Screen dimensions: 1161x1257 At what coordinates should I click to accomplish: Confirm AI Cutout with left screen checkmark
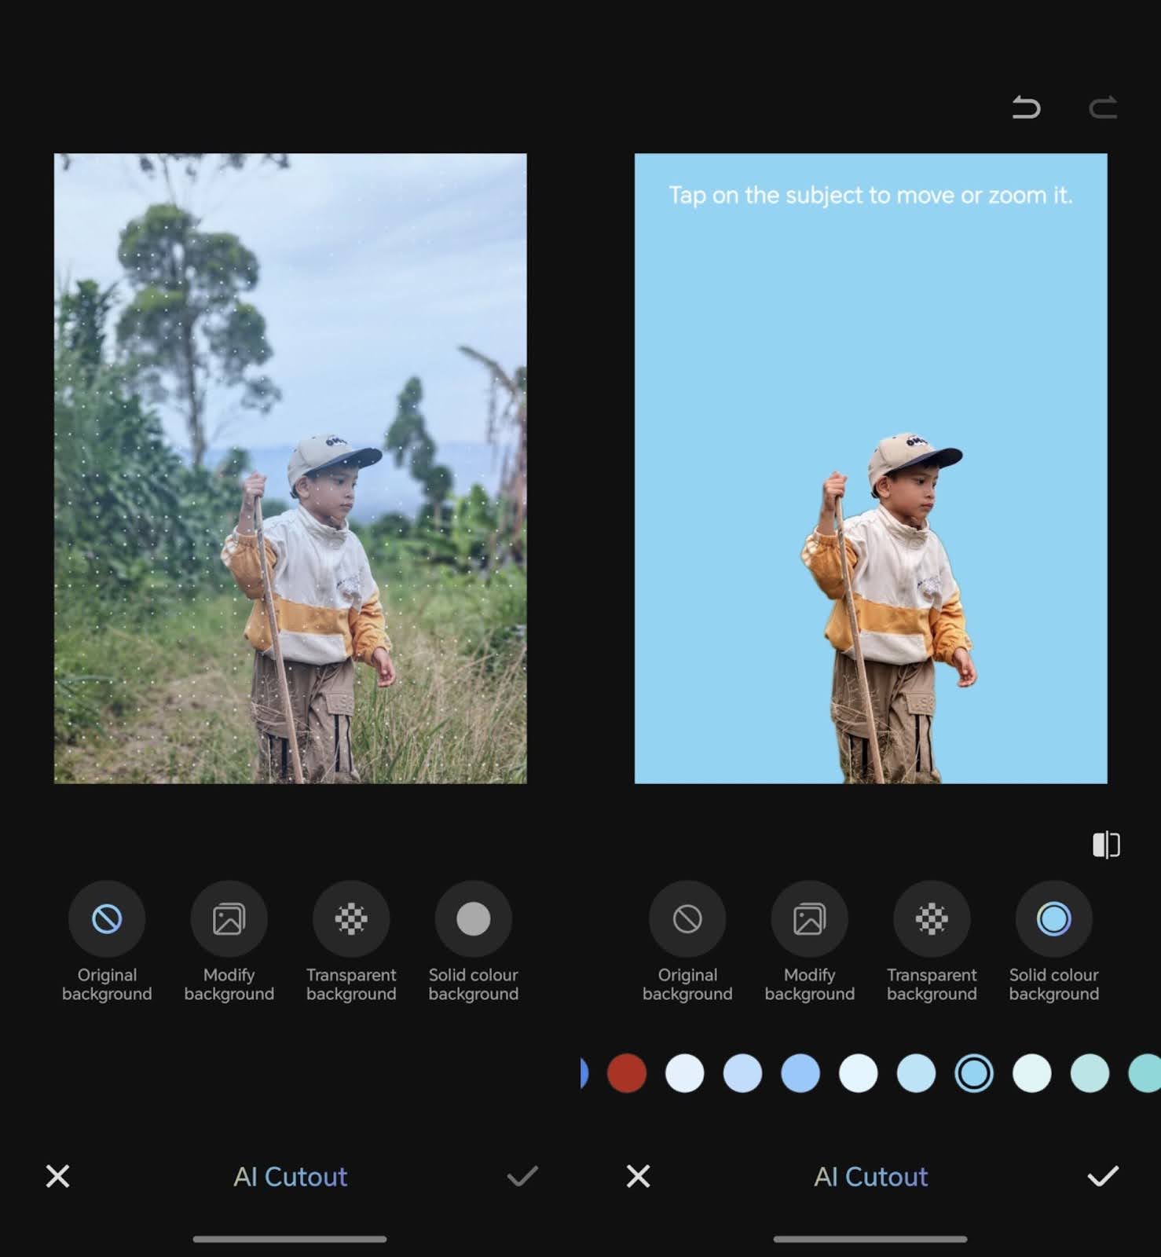pos(522,1176)
